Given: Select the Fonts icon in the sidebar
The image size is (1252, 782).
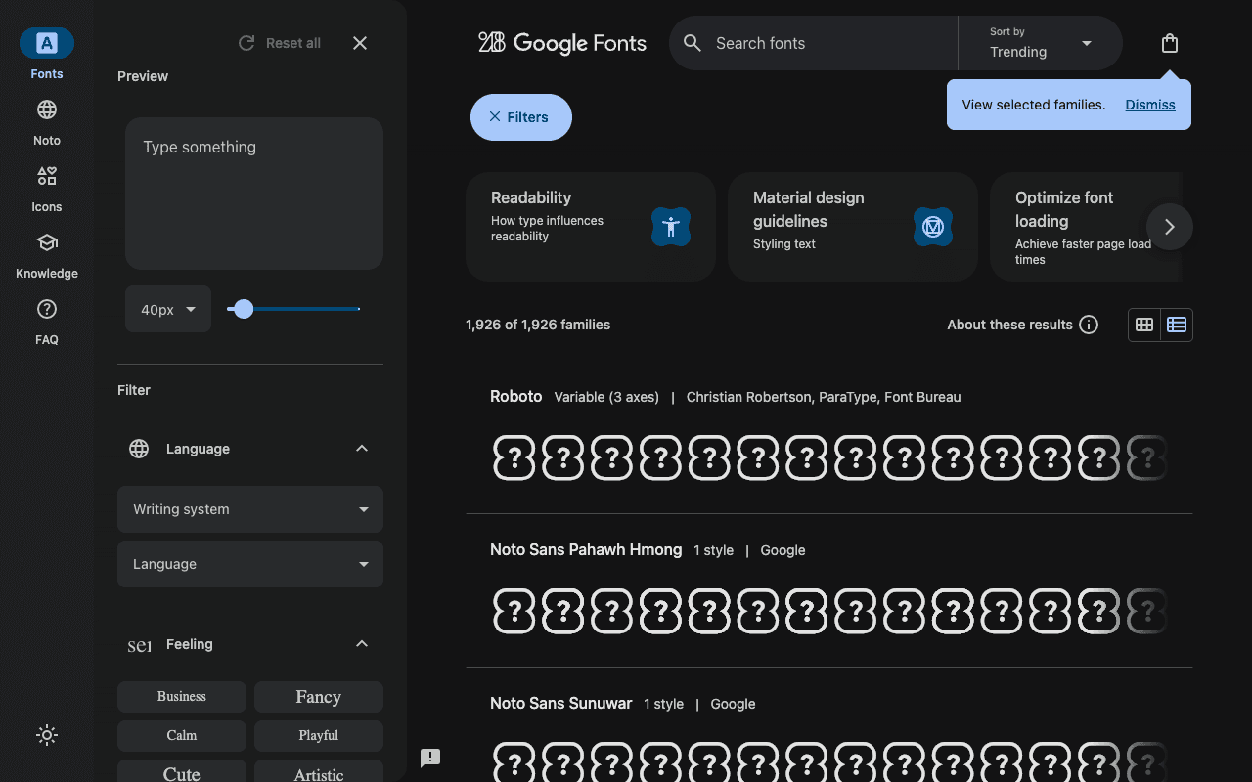Looking at the screenshot, I should click(x=46, y=43).
